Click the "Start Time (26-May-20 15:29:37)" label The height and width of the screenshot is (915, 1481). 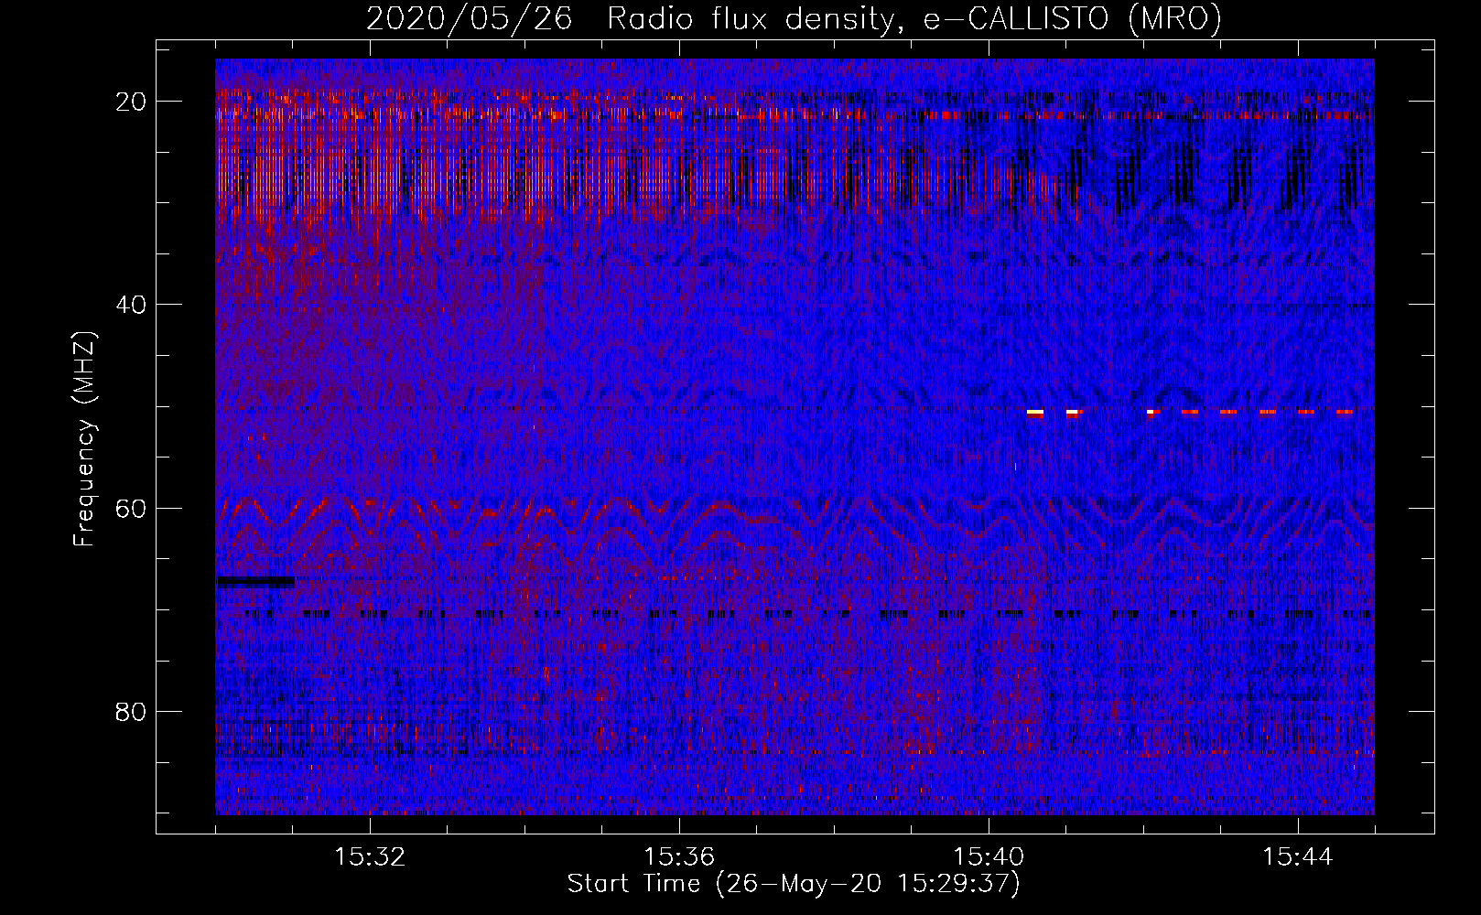pos(793,883)
